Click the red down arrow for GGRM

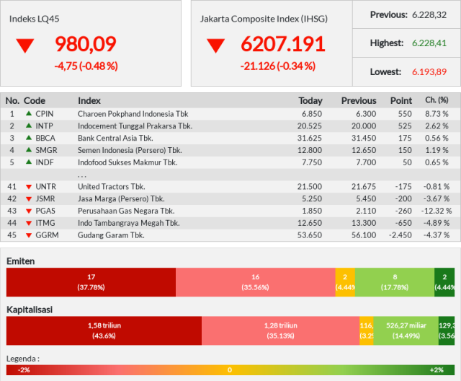[29, 236]
